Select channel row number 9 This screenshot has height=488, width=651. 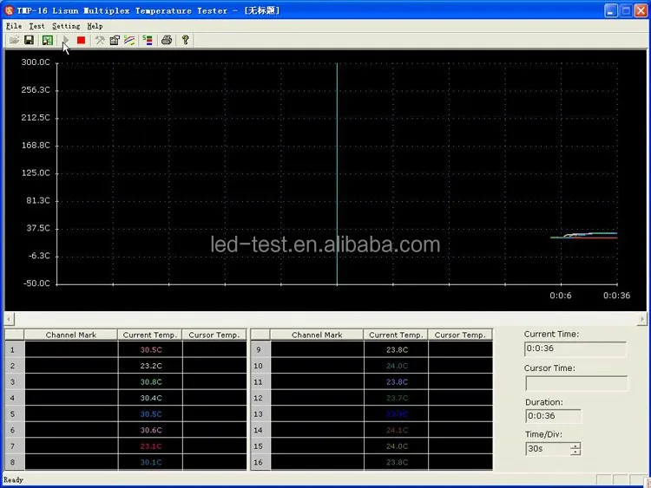pyautogui.click(x=259, y=349)
